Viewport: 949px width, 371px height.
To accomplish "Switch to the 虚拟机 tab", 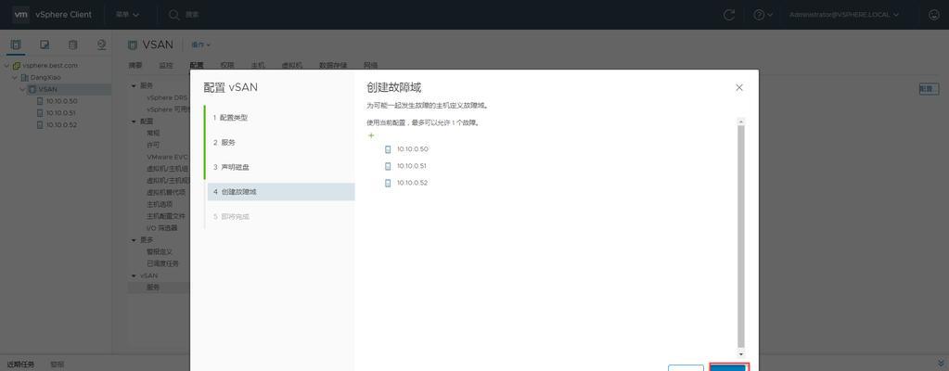I will tap(291, 65).
